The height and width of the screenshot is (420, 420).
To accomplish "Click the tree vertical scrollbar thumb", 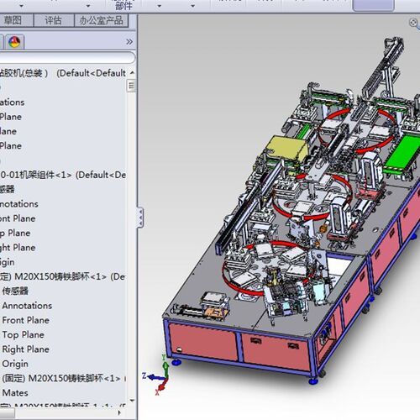I will [x=131, y=86].
